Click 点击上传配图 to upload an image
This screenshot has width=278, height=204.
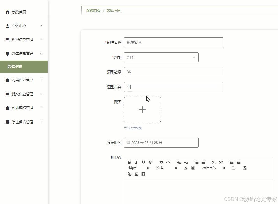click(x=132, y=128)
